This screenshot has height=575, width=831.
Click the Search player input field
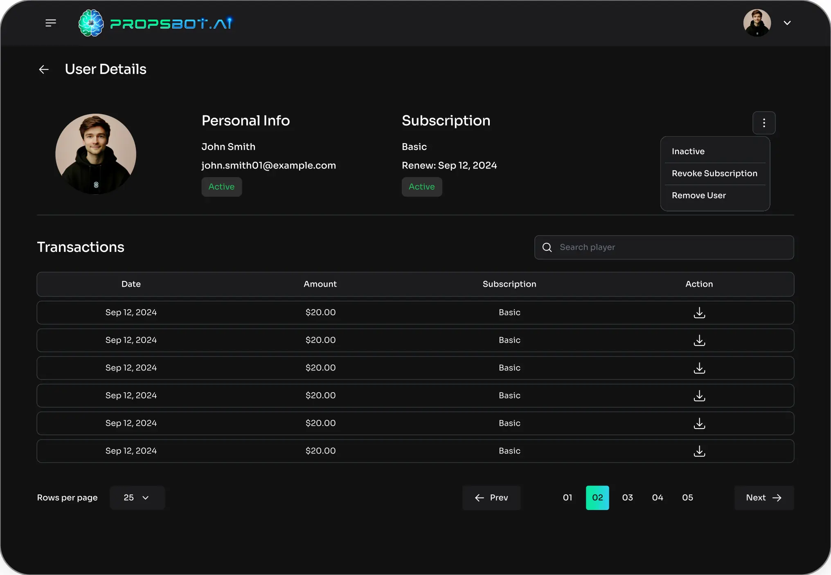pos(664,247)
